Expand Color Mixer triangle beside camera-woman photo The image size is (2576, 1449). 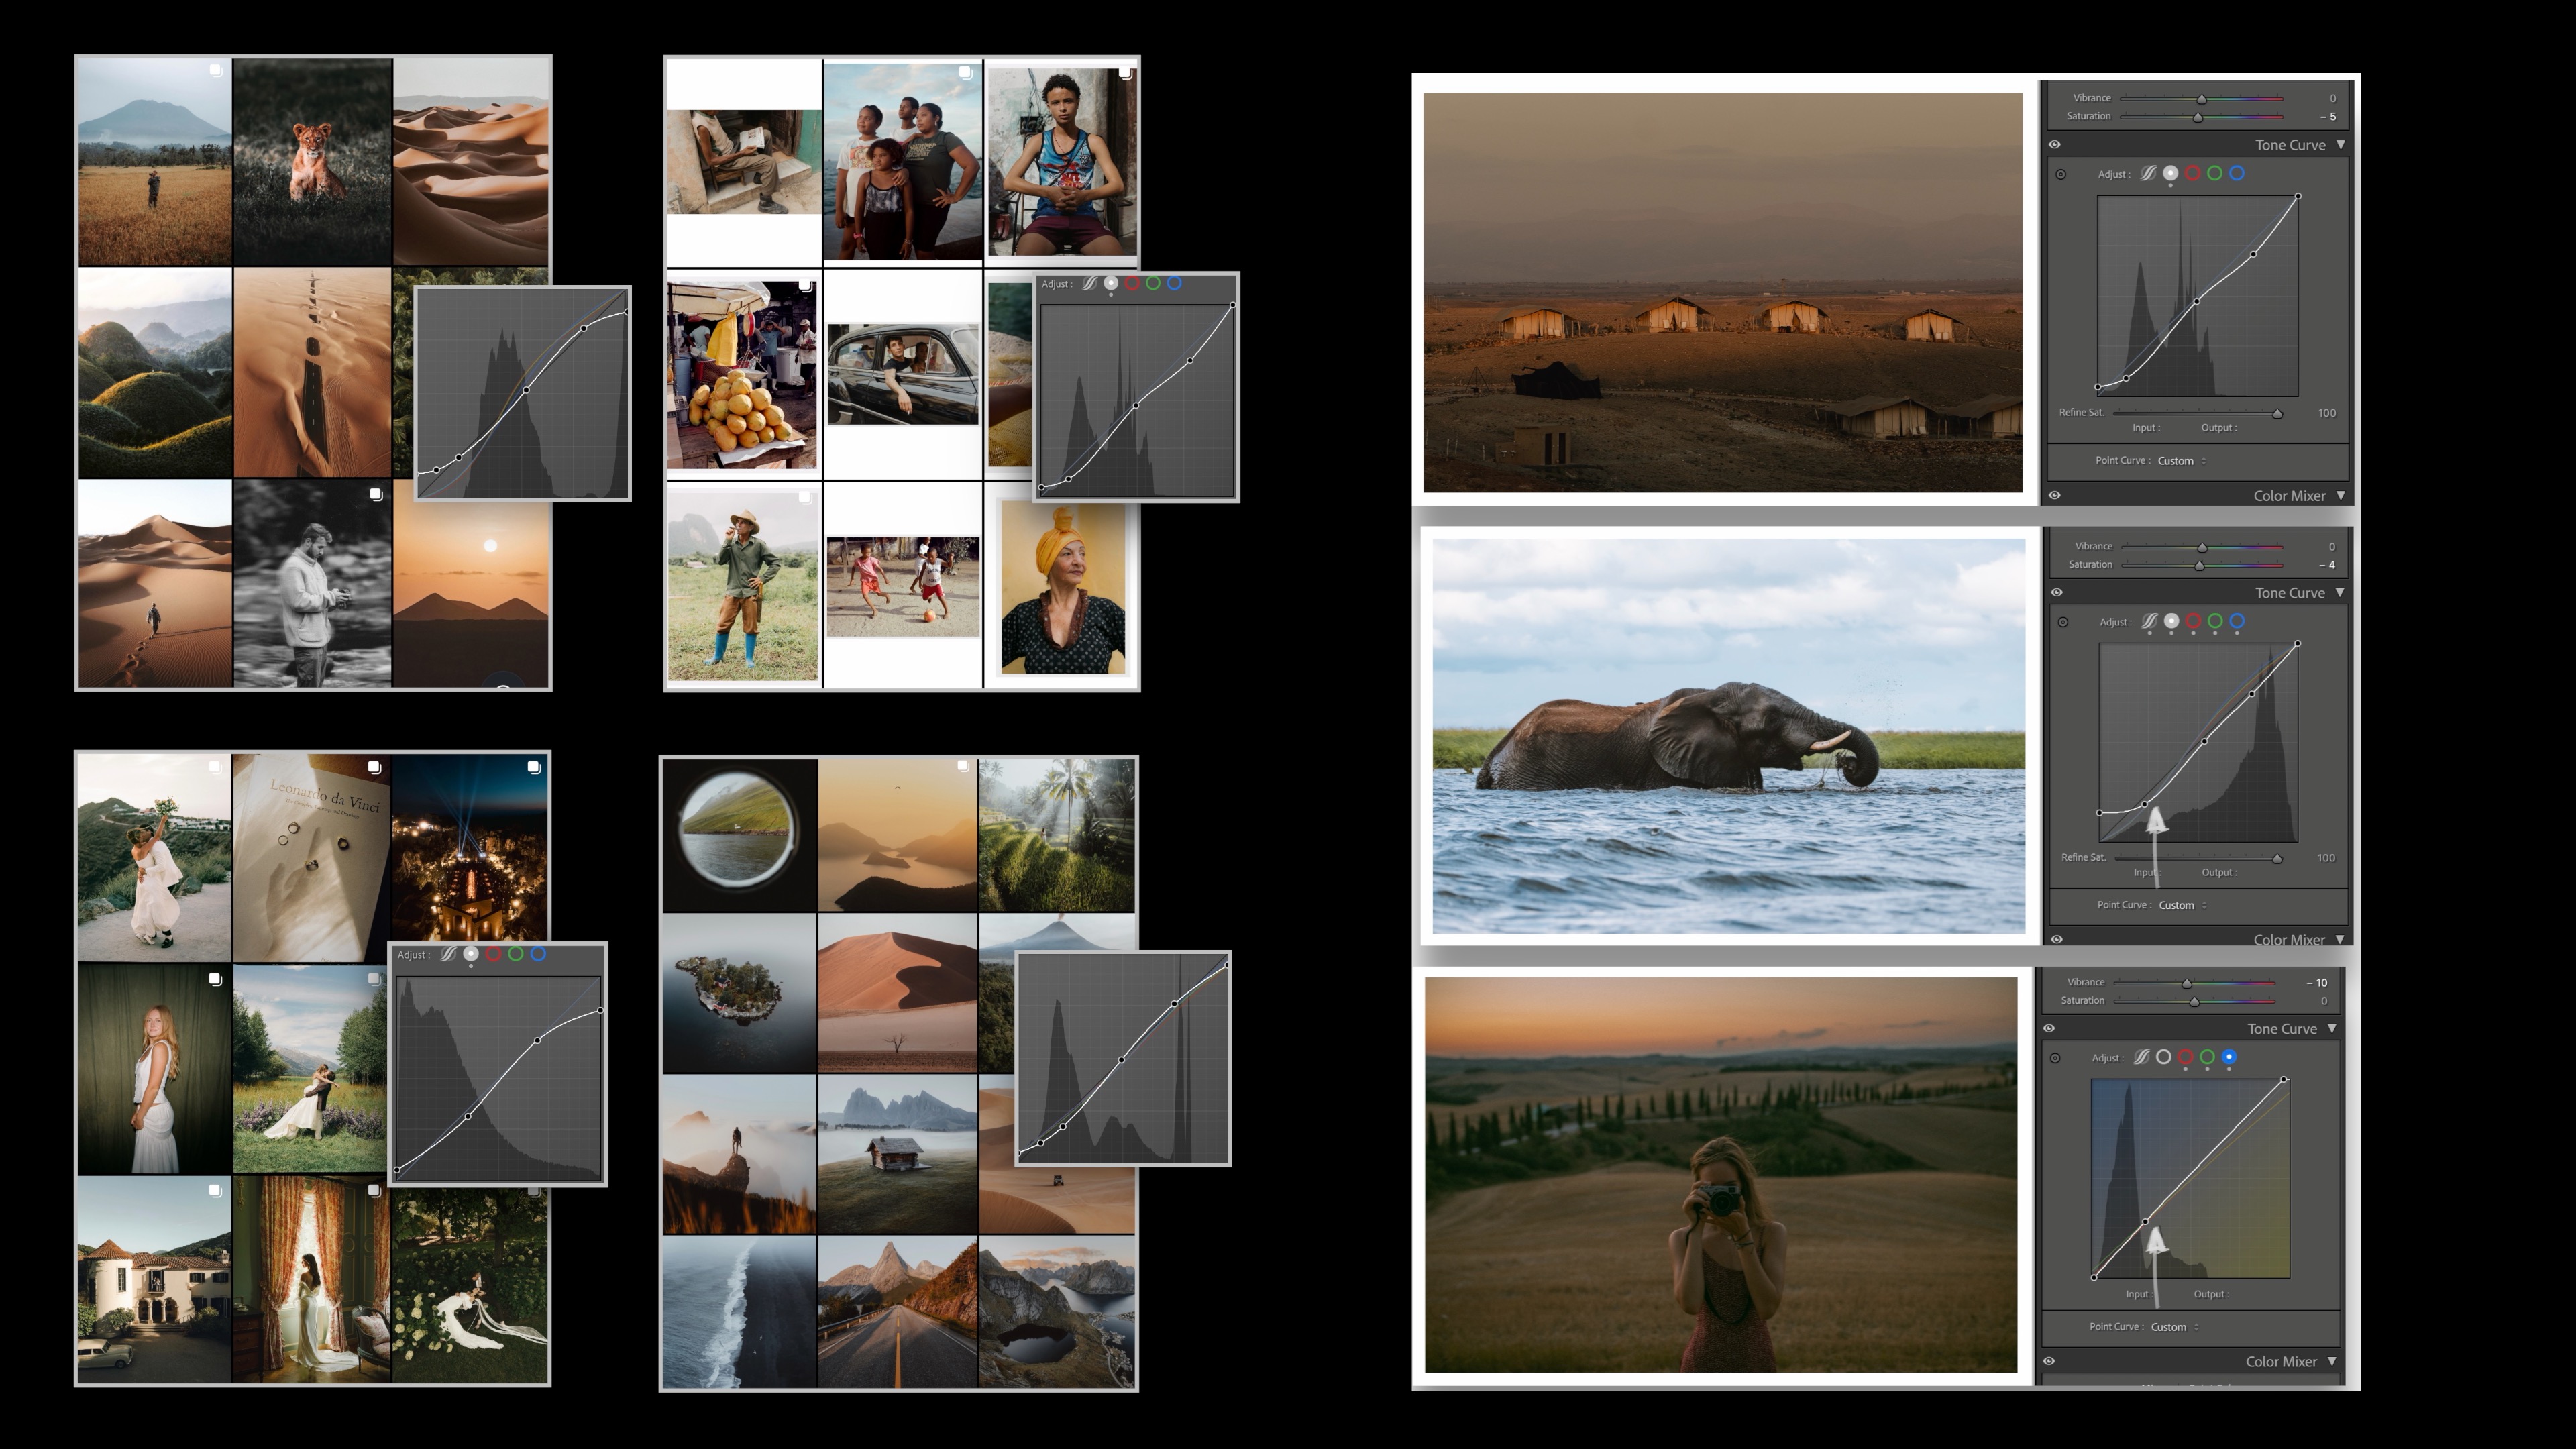2333,1361
